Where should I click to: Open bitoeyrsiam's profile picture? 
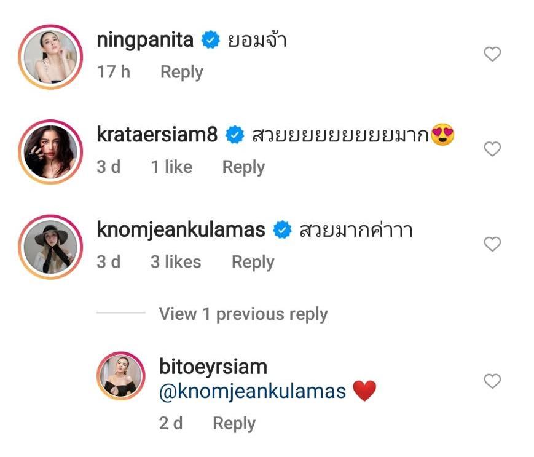click(121, 376)
